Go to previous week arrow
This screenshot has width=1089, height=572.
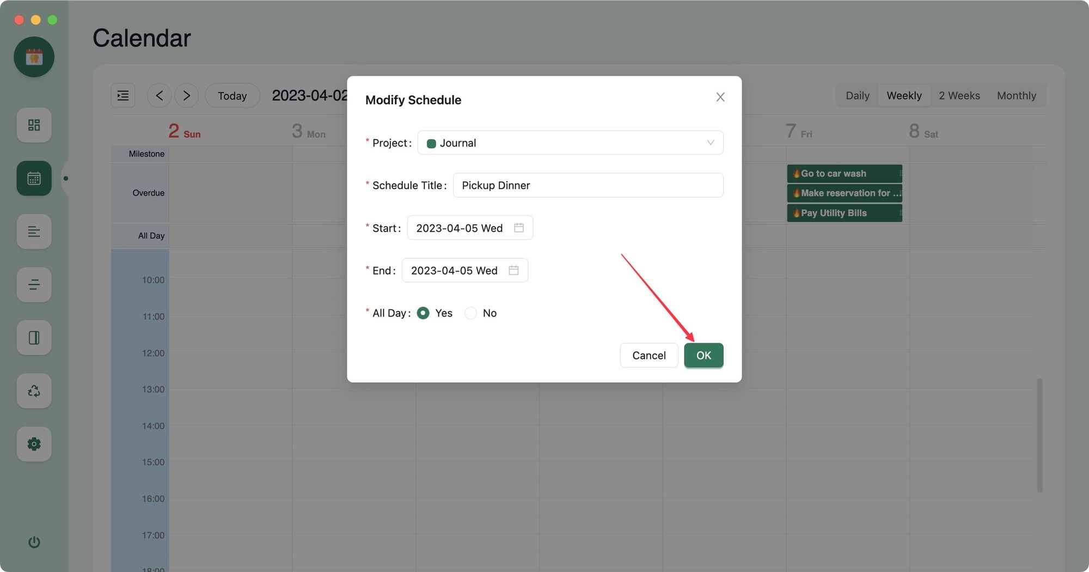point(159,96)
